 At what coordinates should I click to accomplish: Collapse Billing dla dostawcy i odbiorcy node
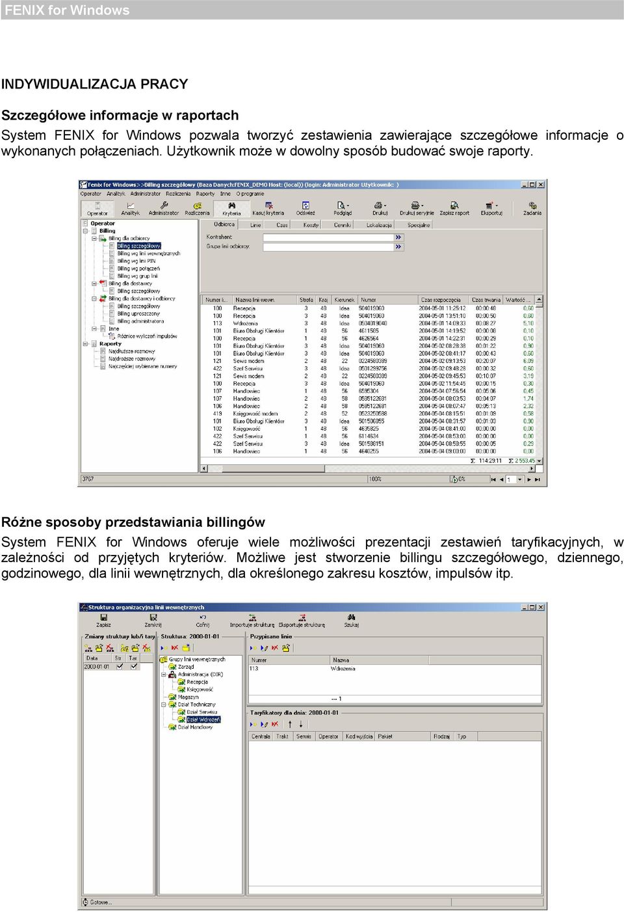[94, 299]
